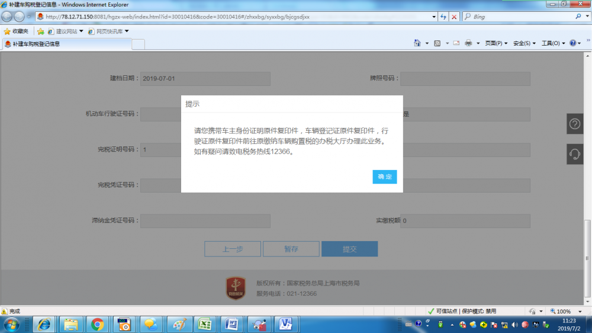
Task: Expand the command bar overflow chevron
Action: coord(588,40)
